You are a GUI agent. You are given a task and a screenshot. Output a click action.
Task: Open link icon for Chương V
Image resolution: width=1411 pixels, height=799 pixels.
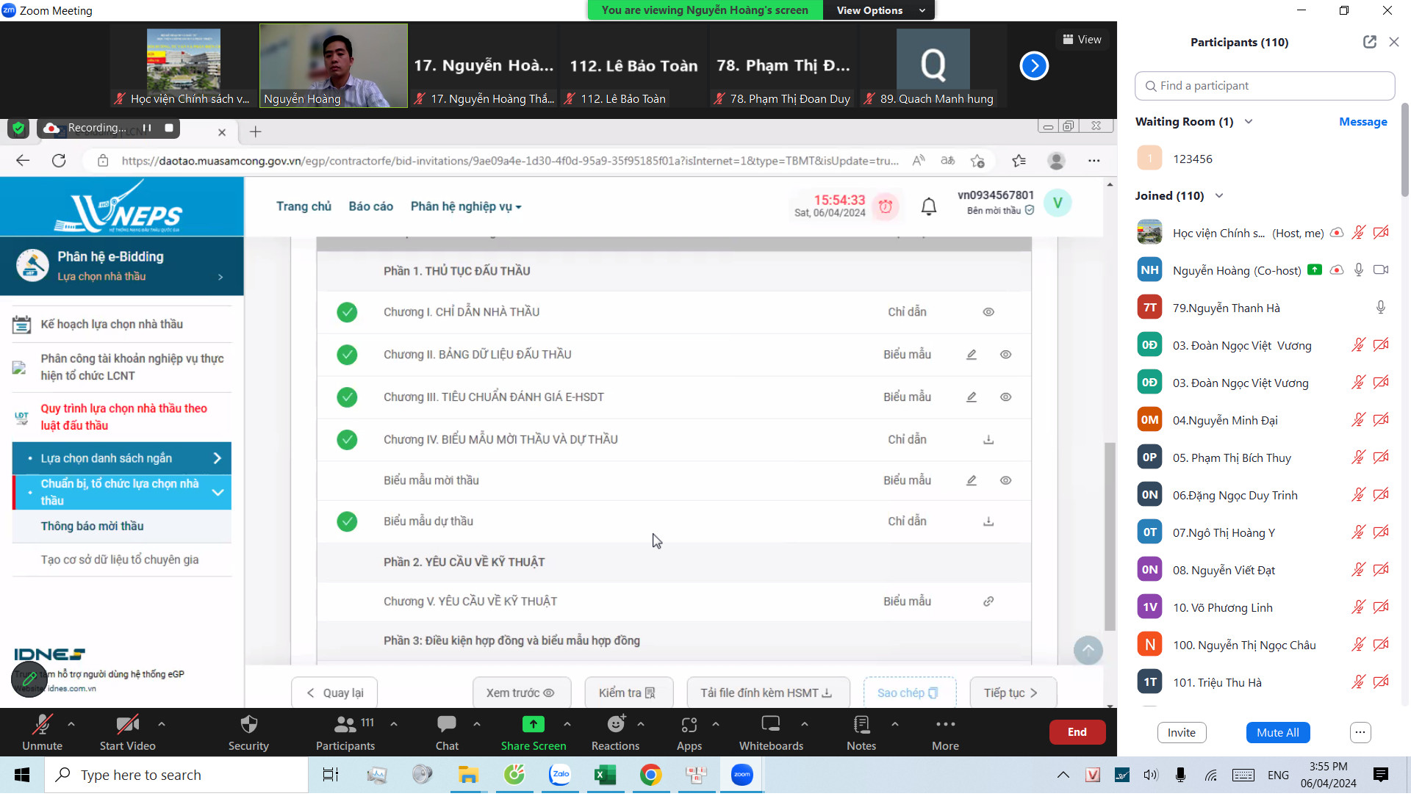pyautogui.click(x=988, y=601)
